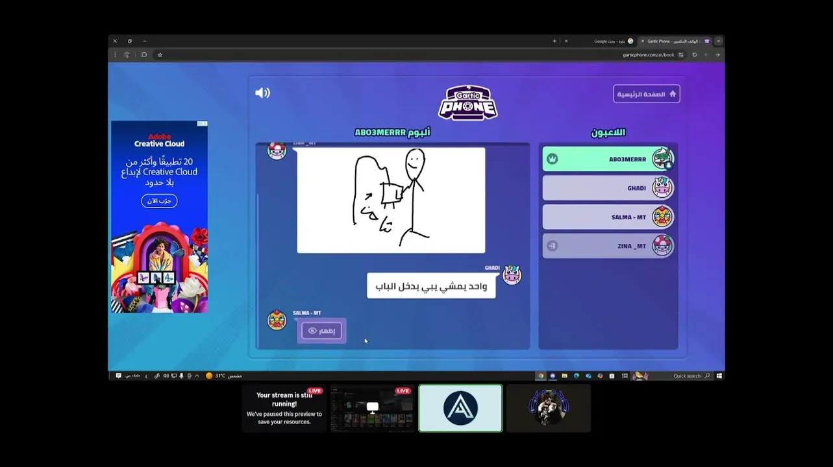Image resolution: width=833 pixels, height=467 pixels.
Task: Click the address bar garticphone.com URL
Action: coord(649,54)
